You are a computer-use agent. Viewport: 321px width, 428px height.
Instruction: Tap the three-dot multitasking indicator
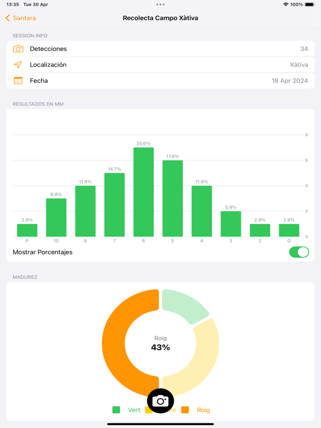pyautogui.click(x=160, y=5)
